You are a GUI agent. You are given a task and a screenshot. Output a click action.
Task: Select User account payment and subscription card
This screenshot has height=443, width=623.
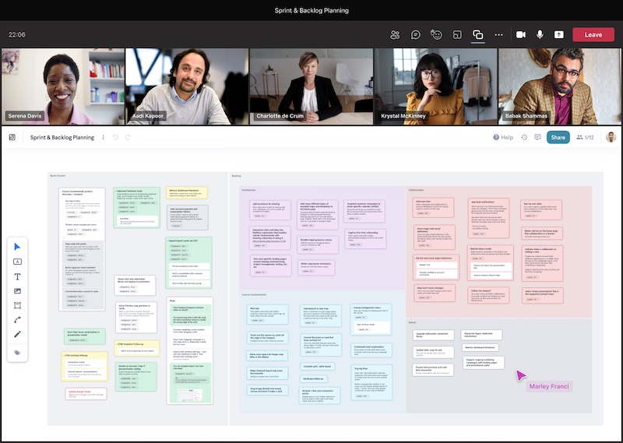(187, 217)
